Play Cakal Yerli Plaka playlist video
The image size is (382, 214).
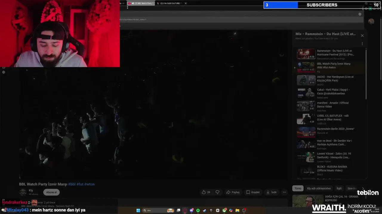coord(330,93)
